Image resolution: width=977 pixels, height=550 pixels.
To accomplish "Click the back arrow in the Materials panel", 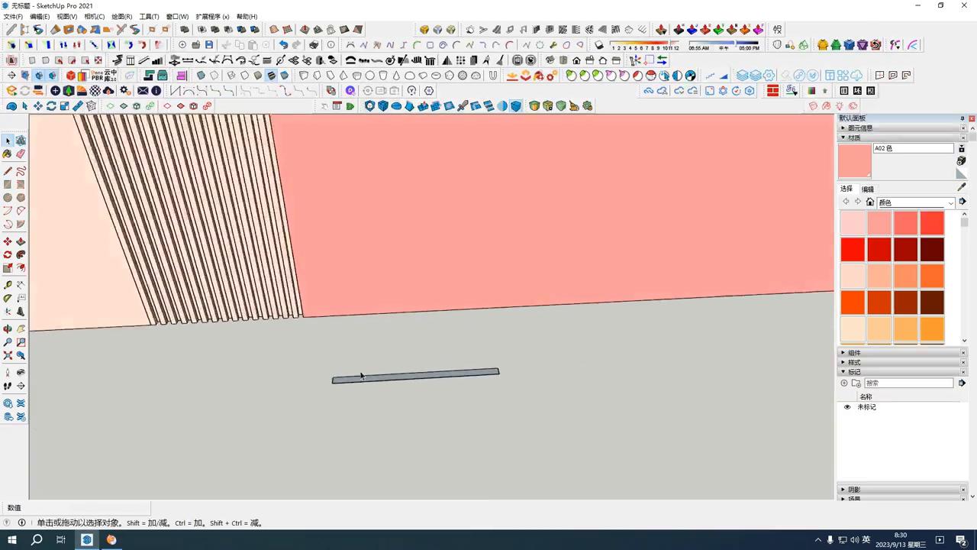I will [x=847, y=202].
